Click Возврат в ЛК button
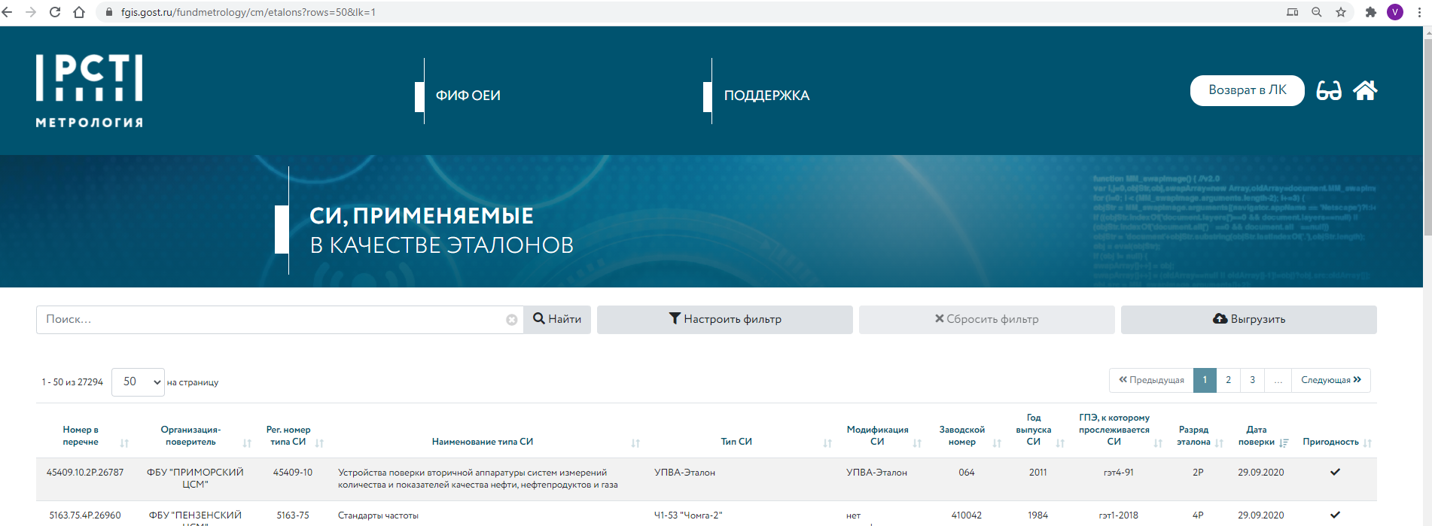Image resolution: width=1432 pixels, height=526 pixels. [1247, 90]
